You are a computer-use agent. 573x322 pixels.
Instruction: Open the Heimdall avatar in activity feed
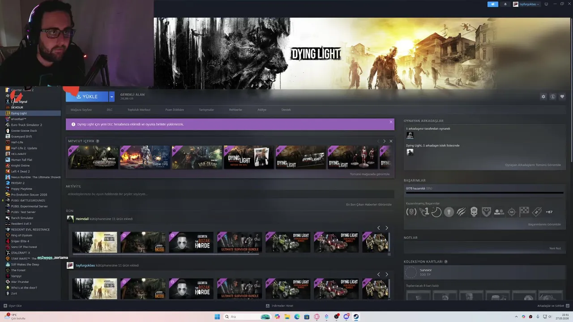point(70,219)
